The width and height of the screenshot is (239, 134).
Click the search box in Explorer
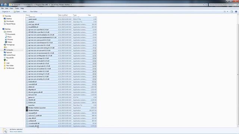pos(223,5)
